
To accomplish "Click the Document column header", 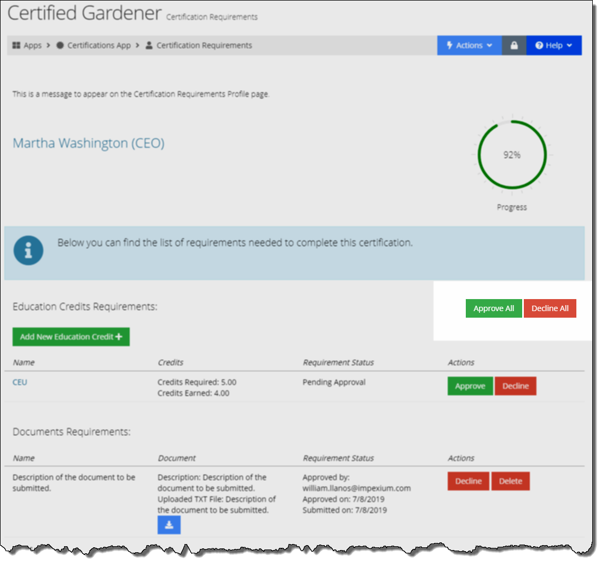I will pos(177,458).
